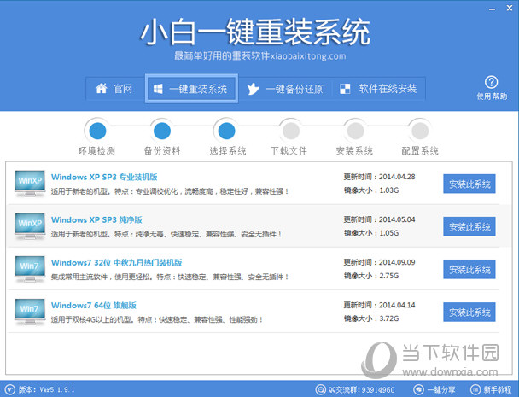This screenshot has height=397, width=519.
Task: Open the 软件在线安装 tab
Action: click(x=379, y=89)
